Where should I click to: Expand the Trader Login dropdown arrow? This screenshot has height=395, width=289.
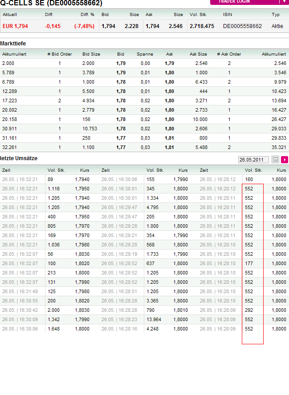click(285, 2)
